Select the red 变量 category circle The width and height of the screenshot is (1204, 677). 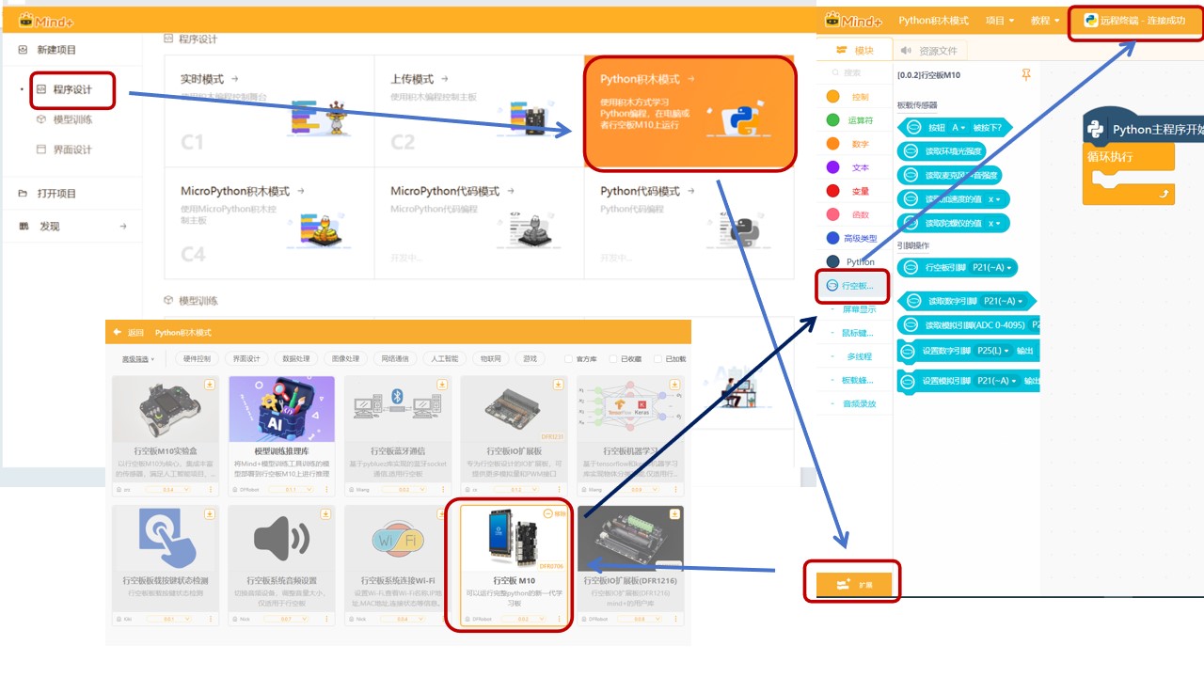pyautogui.click(x=832, y=191)
